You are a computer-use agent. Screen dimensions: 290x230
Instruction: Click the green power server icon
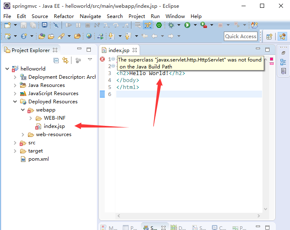(x=159, y=25)
